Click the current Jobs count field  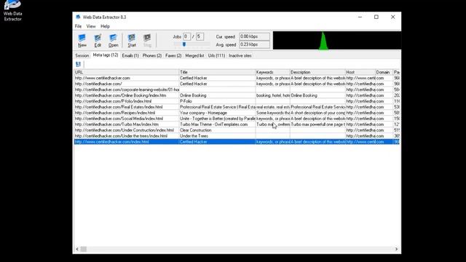coord(186,36)
